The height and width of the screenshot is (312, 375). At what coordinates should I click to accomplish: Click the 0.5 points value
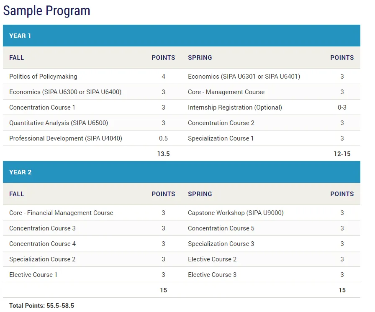tap(163, 138)
